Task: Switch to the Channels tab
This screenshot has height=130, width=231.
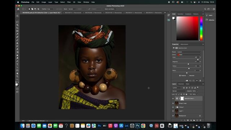Action: [x=181, y=84]
